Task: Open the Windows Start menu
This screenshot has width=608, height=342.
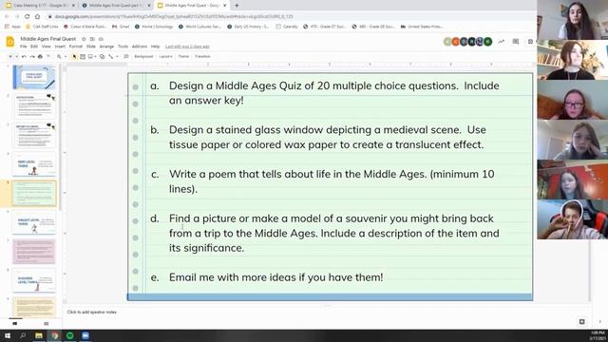Action: (x=8, y=335)
